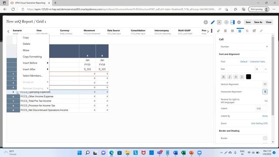Click the Default Liberation Sans font link
Image resolution: width=279 pixels, height=157 pixels.
click(x=253, y=61)
